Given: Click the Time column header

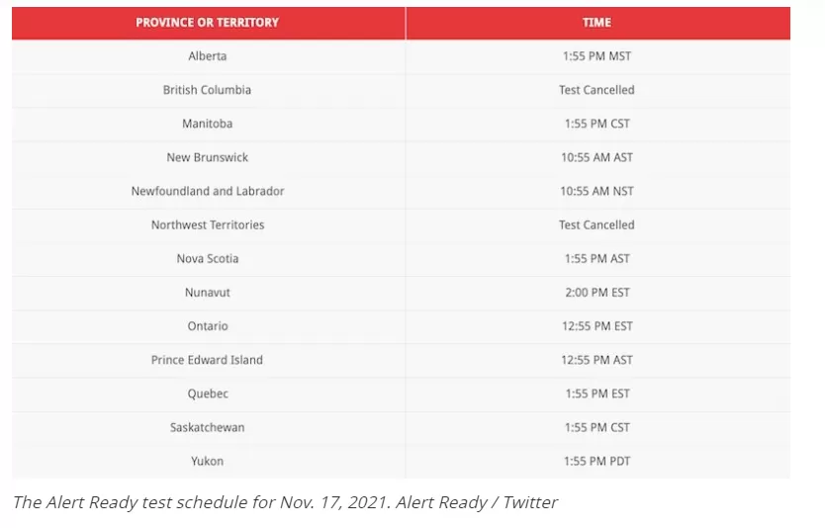Looking at the screenshot, I should 597,23.
